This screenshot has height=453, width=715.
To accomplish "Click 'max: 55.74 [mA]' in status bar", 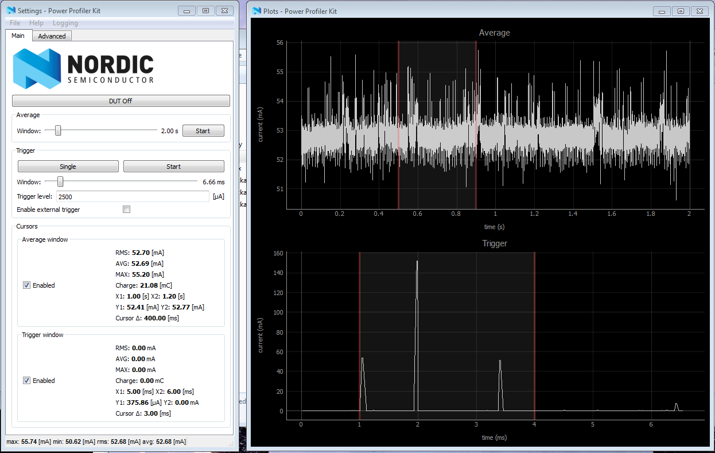I will [28, 442].
